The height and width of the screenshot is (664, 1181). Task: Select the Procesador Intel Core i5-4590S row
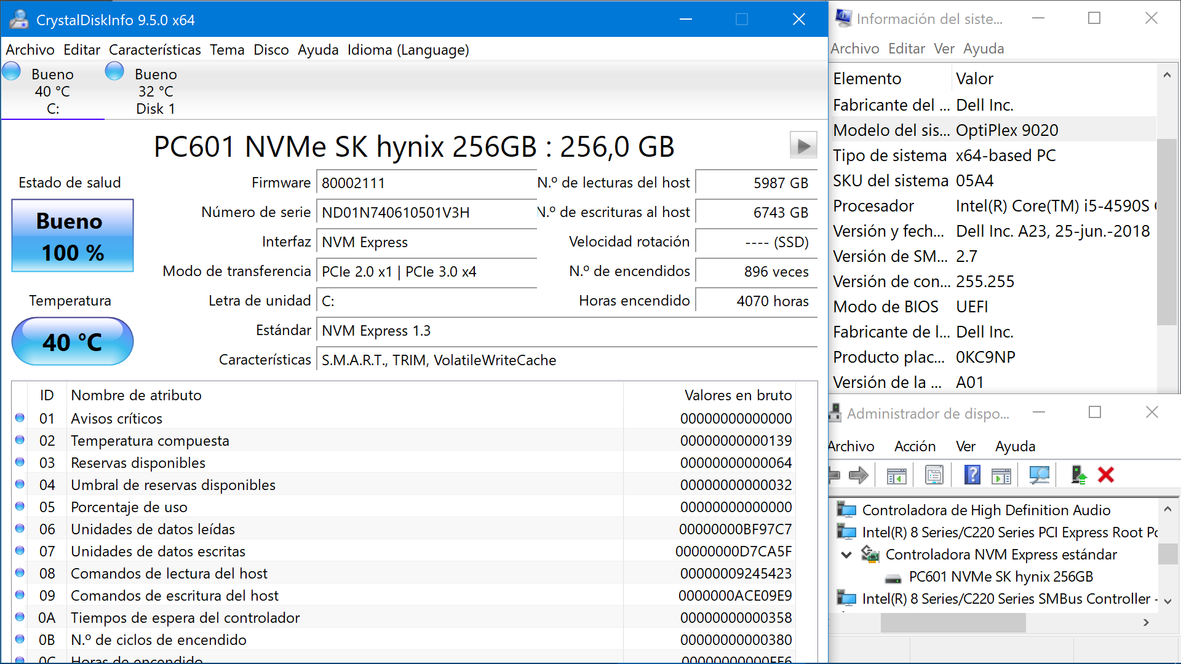993,206
